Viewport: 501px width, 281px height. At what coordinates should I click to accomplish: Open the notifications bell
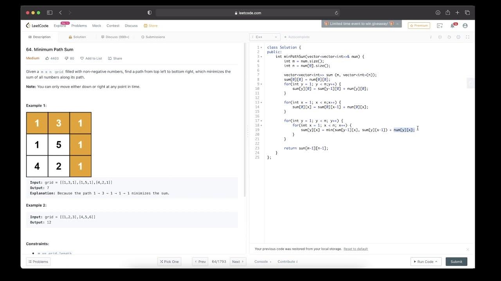(x=452, y=26)
